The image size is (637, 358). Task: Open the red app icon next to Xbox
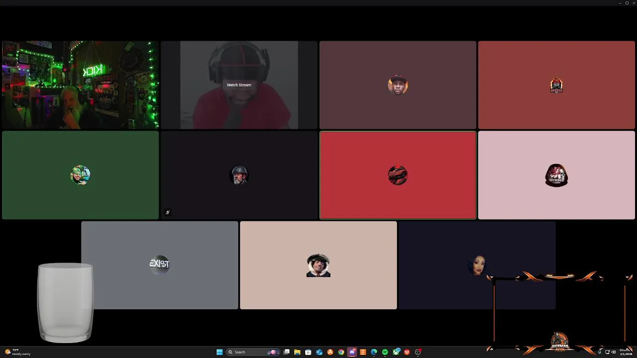point(407,352)
